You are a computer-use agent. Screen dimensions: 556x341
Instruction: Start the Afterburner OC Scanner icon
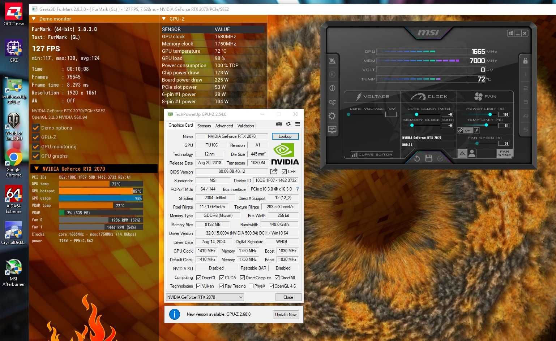click(x=332, y=102)
